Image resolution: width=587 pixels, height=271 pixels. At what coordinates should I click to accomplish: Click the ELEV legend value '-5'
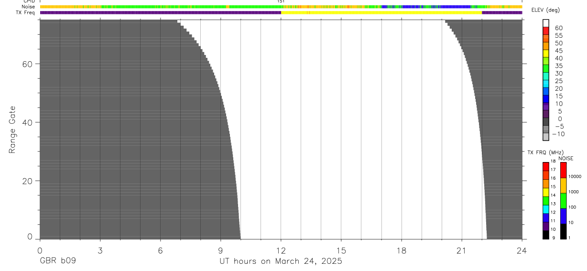(559, 126)
